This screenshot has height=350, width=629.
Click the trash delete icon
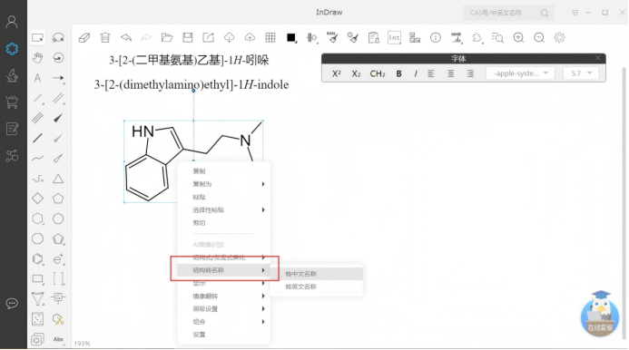pos(105,38)
